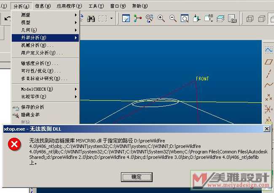274x193 pixels.
Task: Open the selection box dropdown arrow
Action: click(111, 19)
